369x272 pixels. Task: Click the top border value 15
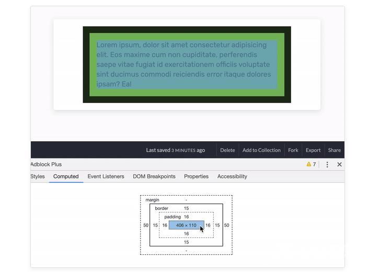tap(186, 208)
